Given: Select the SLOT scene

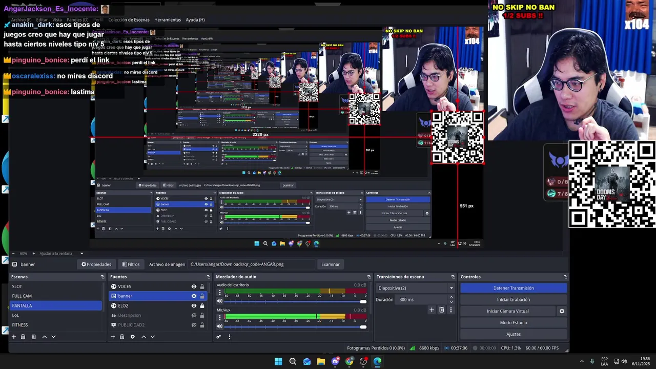Looking at the screenshot, I should tap(56, 286).
